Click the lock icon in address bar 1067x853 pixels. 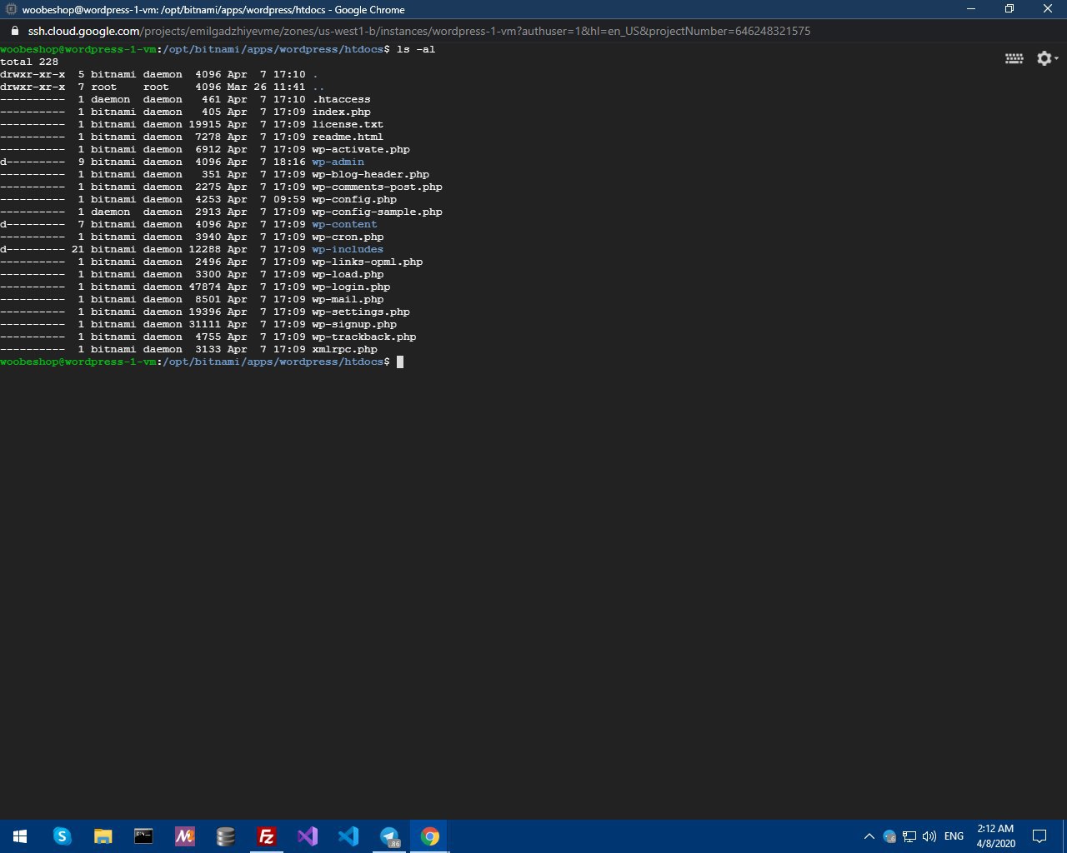[14, 31]
